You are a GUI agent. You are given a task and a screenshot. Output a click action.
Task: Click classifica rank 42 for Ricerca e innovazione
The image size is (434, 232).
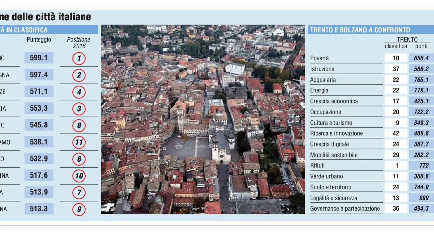(396, 133)
